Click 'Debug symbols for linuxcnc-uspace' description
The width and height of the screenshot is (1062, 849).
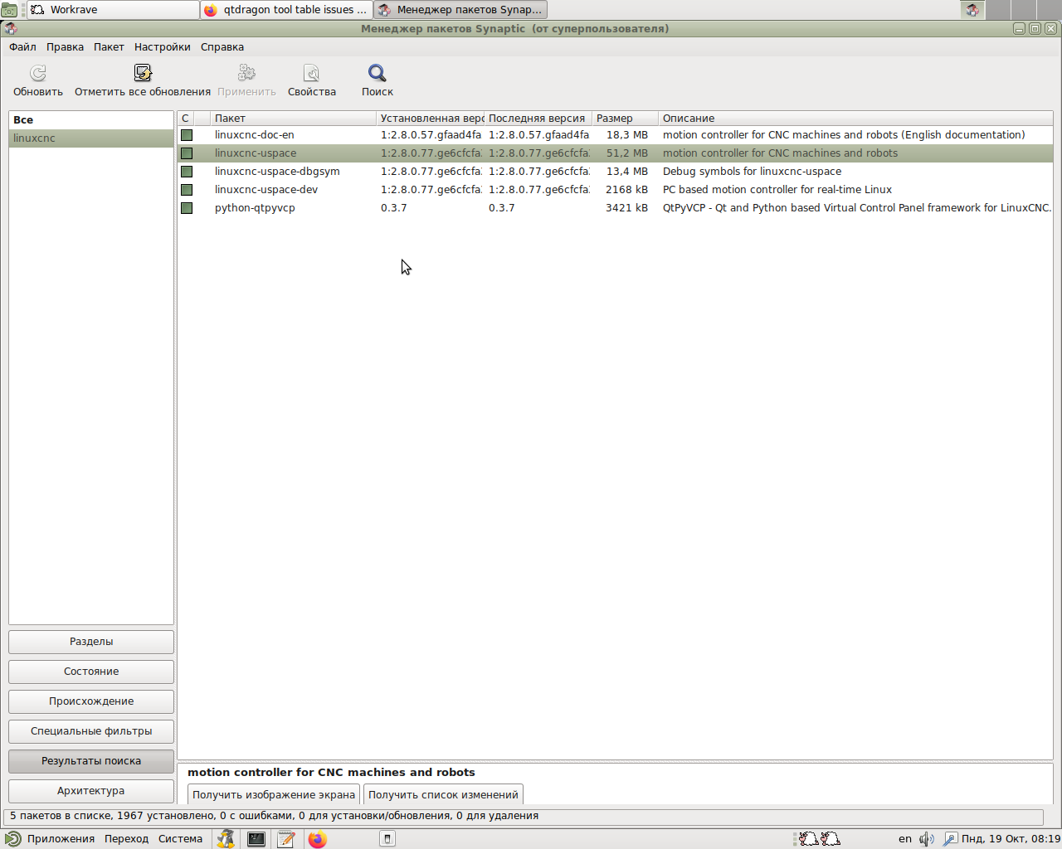[x=752, y=172]
